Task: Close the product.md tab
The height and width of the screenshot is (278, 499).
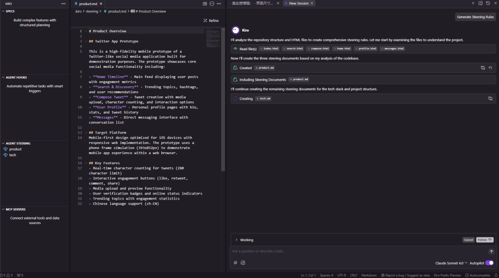Action: [x=101, y=4]
